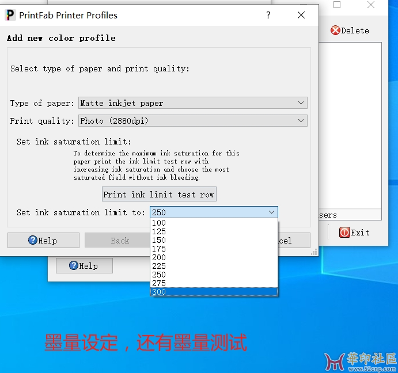Click the Delete button in background window
Image resolution: width=398 pixels, height=373 pixels.
tap(350, 31)
